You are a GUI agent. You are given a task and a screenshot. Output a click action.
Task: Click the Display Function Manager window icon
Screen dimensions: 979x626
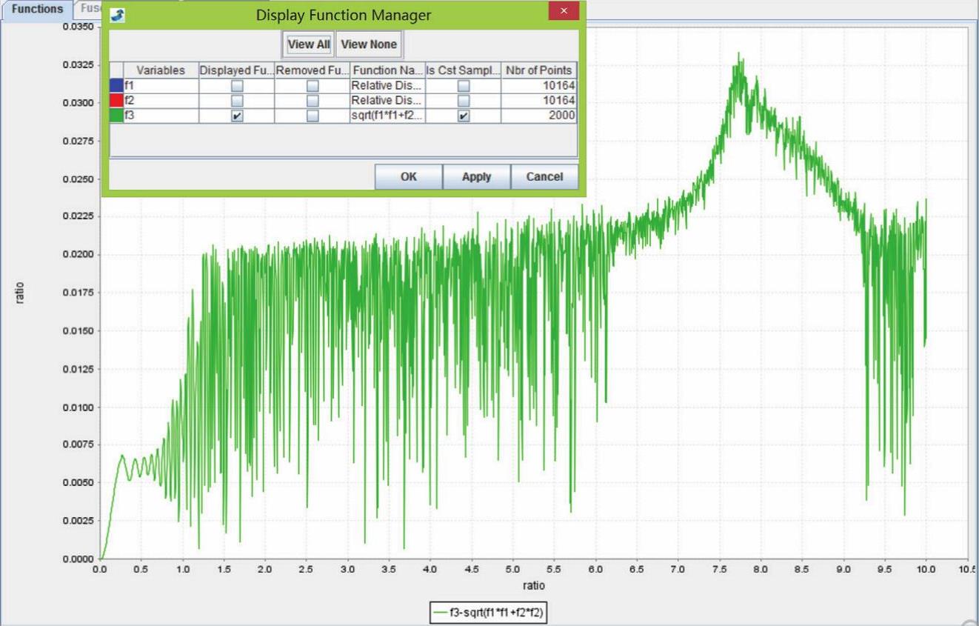(118, 15)
